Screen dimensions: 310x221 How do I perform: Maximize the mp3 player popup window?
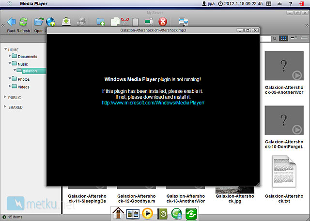coord(248,30)
